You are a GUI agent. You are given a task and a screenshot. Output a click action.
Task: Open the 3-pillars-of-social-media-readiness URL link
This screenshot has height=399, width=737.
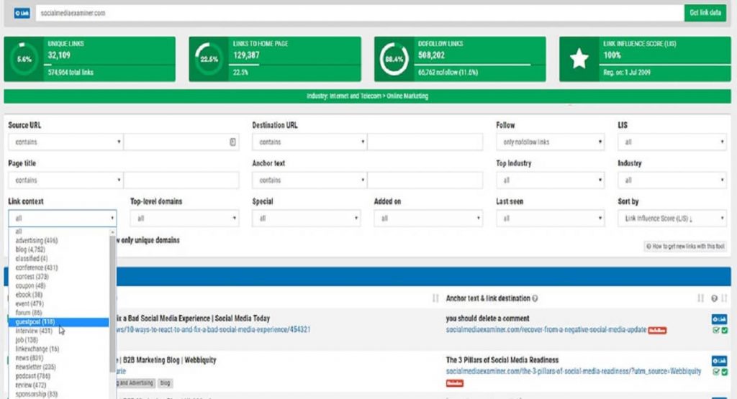point(574,371)
